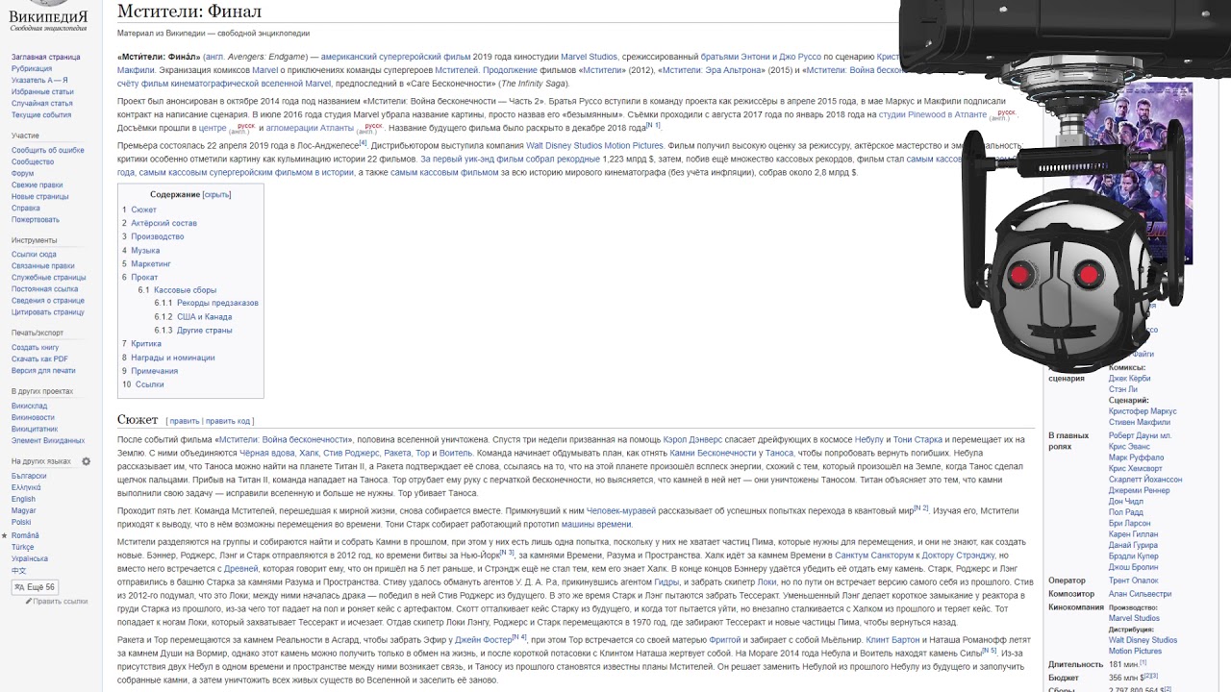Image resolution: width=1231 pixels, height=692 pixels.
Task: Jump to 'Музыка' in contents
Action: (145, 250)
